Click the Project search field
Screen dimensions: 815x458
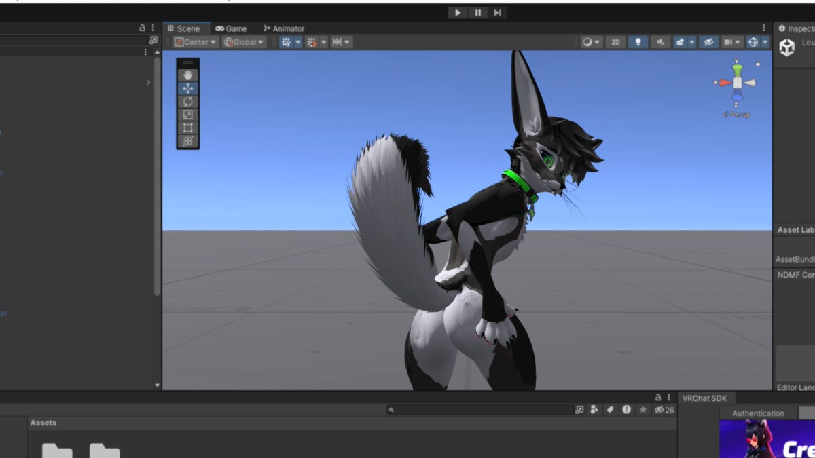(x=480, y=410)
